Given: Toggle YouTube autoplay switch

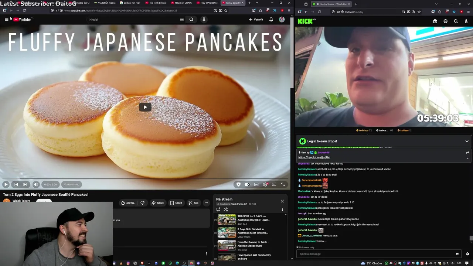Looking at the screenshot, I should coord(247,184).
